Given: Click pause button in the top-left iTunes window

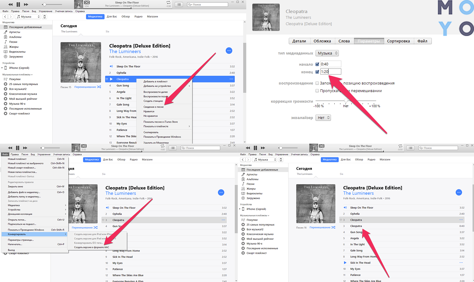Looking at the screenshot, I should 18,4.
